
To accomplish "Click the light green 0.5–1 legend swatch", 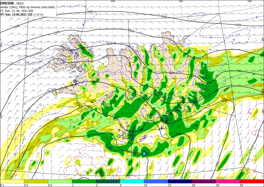I will point(60,181).
